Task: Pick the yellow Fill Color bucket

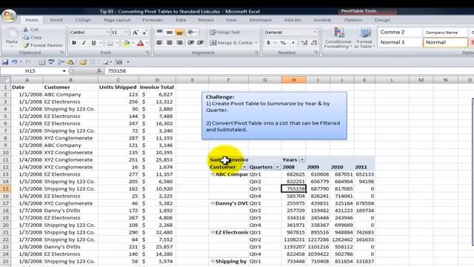Action: (x=127, y=43)
